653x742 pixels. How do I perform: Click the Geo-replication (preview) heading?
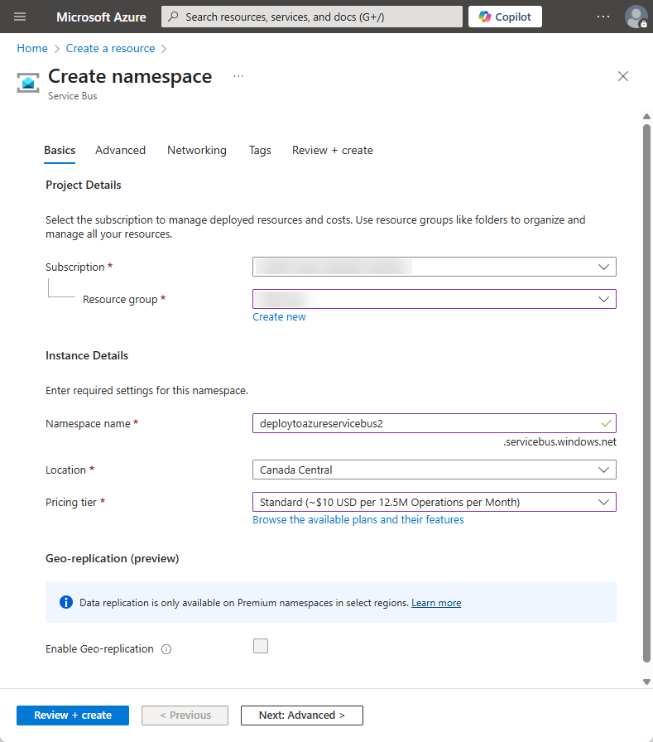click(x=112, y=558)
